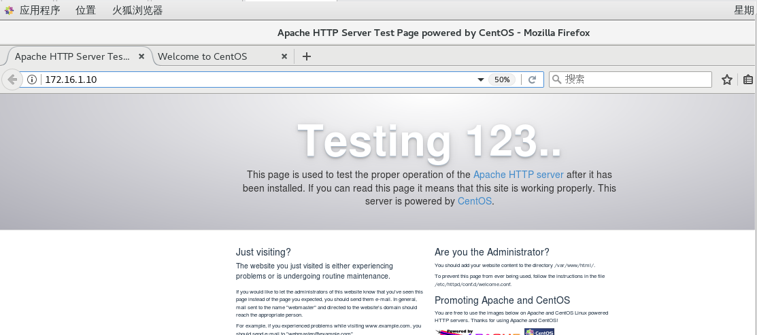The image size is (757, 335).
Task: Open the 位置 menu
Action: point(86,10)
